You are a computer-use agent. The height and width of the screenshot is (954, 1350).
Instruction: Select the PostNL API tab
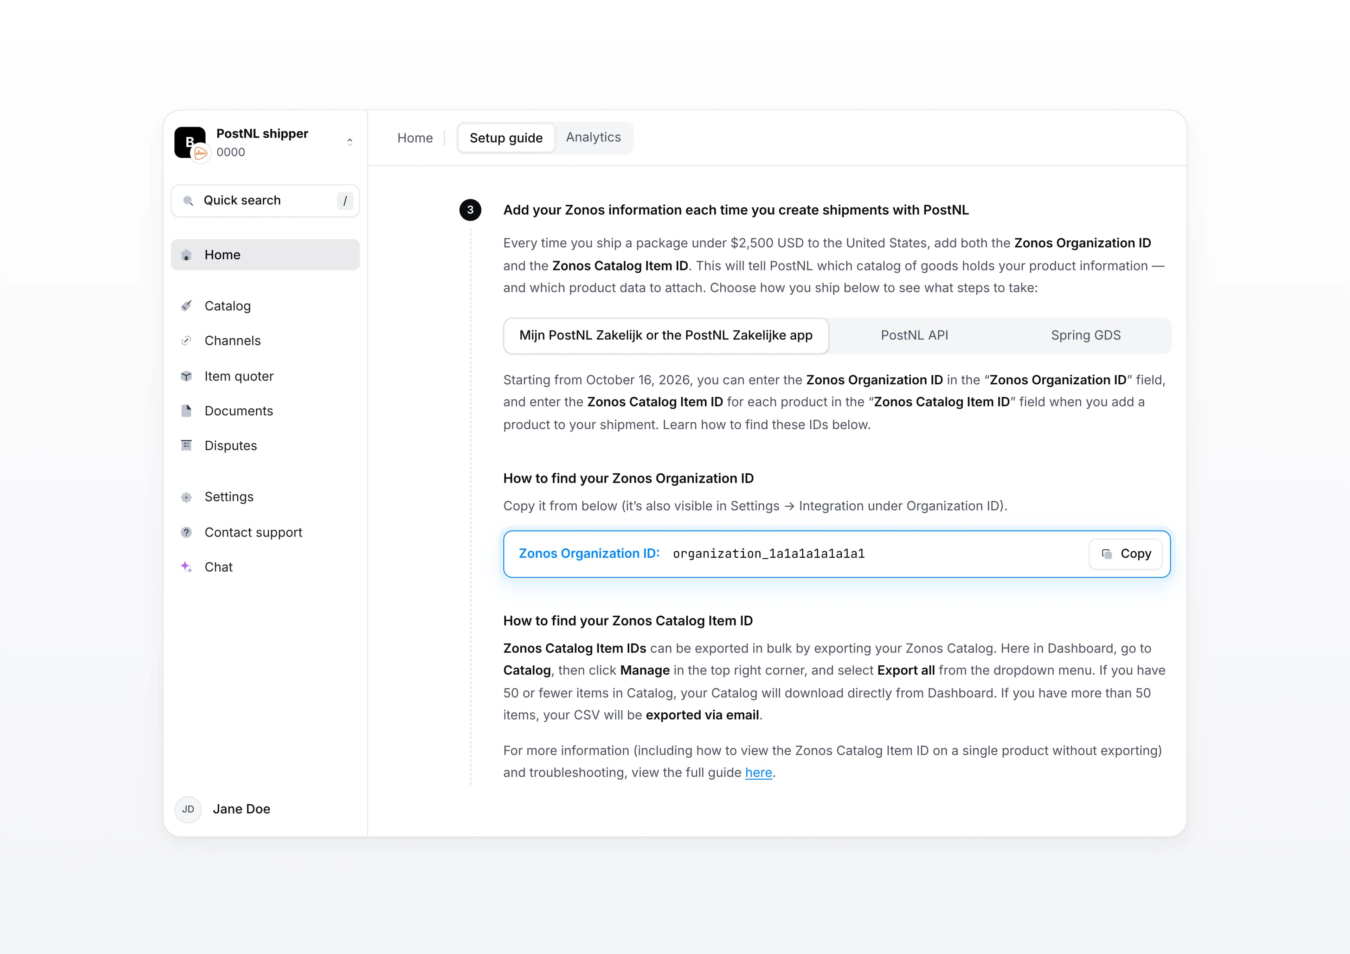click(914, 336)
